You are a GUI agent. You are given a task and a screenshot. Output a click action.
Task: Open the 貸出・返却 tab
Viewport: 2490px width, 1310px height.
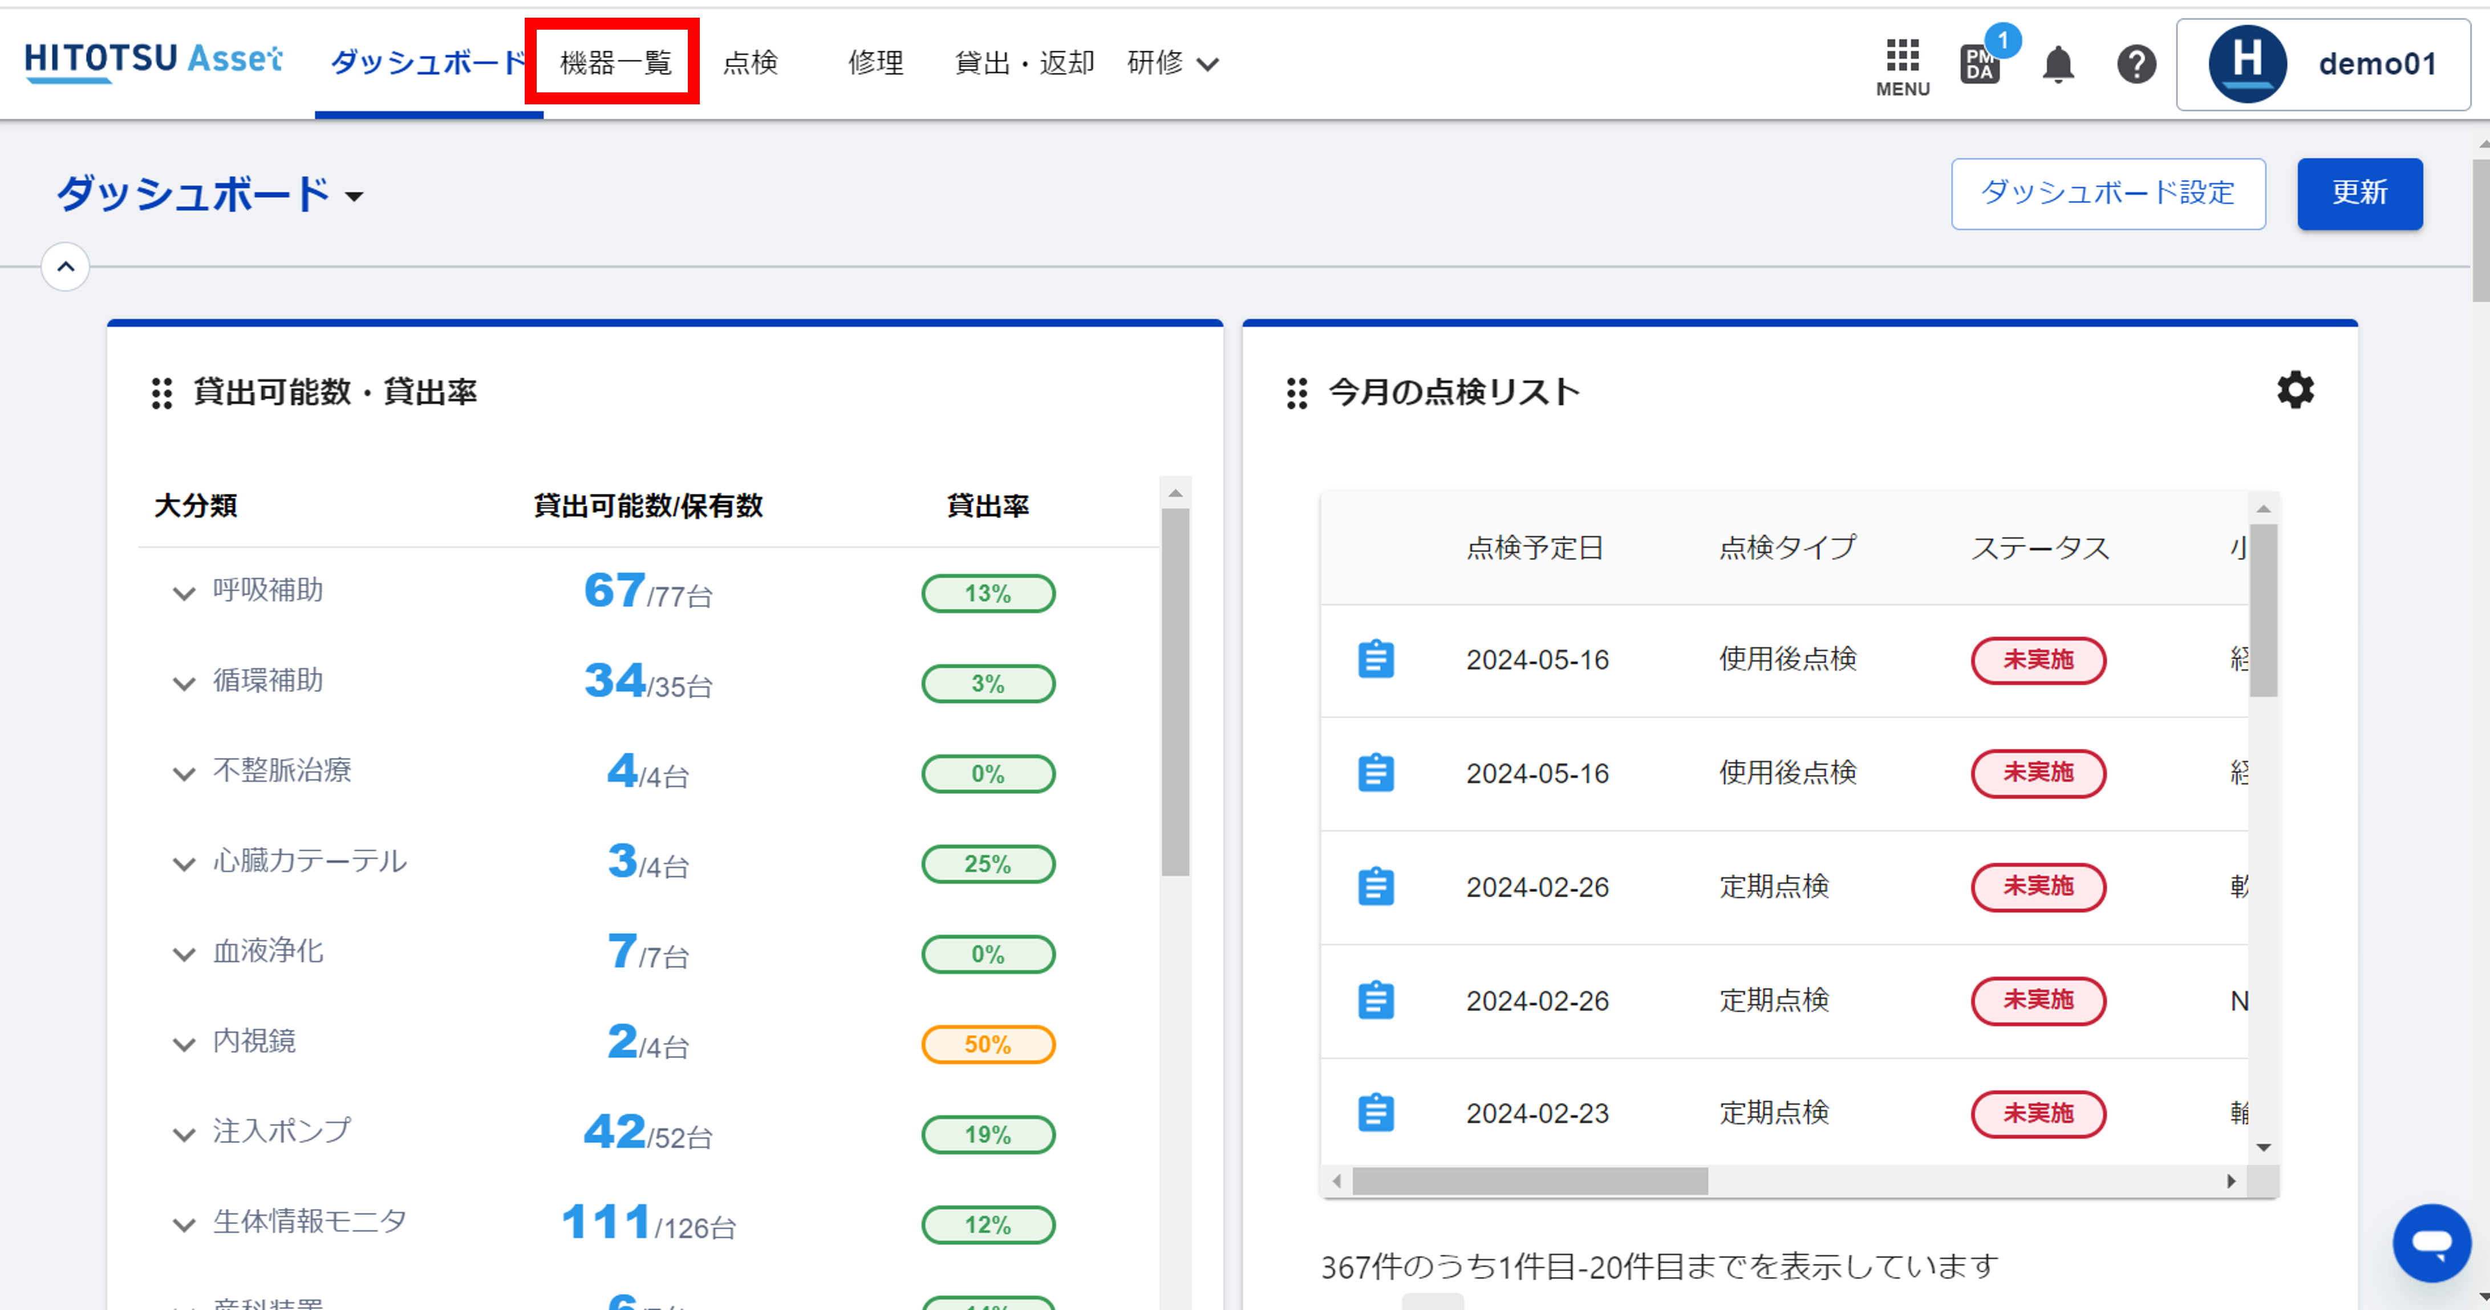pos(1025,63)
